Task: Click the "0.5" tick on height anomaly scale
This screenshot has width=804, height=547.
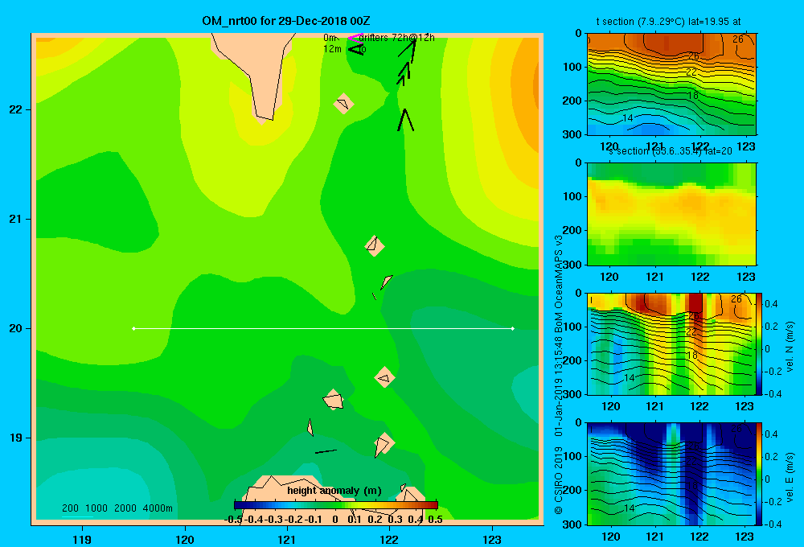Action: pos(435,520)
